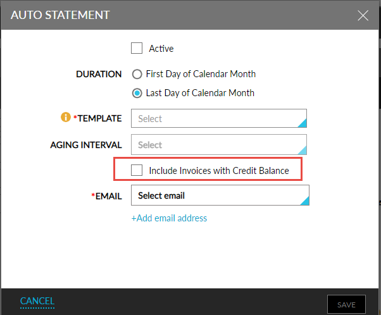Enable Include Invoices with Credit Balance checkbox
The width and height of the screenshot is (381, 315).
tap(137, 170)
